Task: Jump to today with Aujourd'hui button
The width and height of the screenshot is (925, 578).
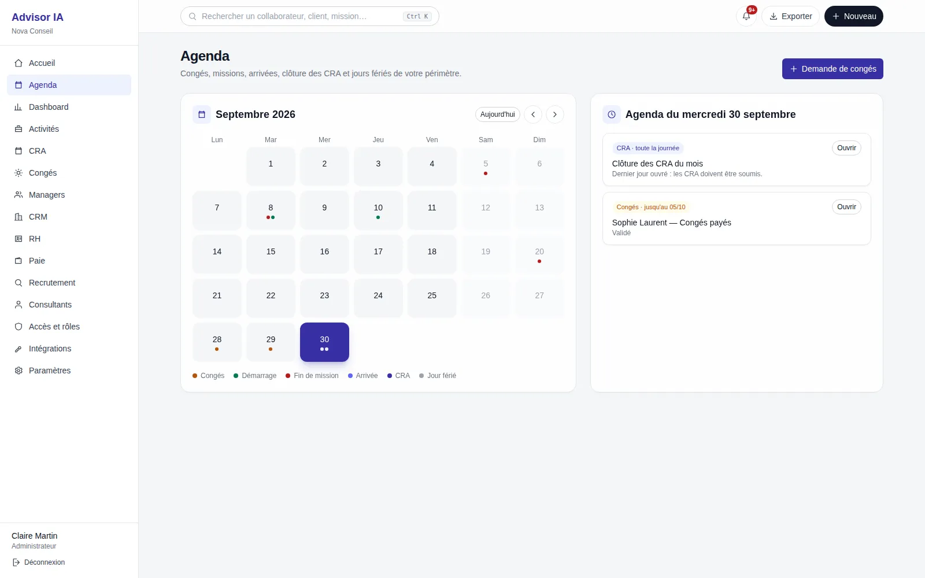Action: click(x=498, y=114)
